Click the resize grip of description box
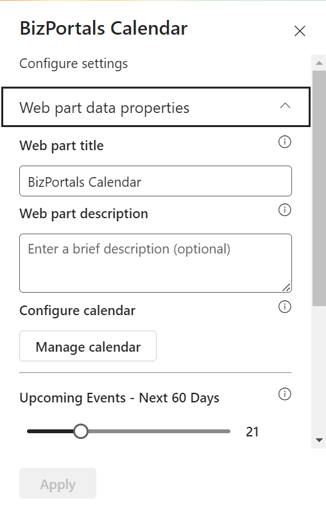Screen dimensions: 326x516 click(x=286, y=288)
